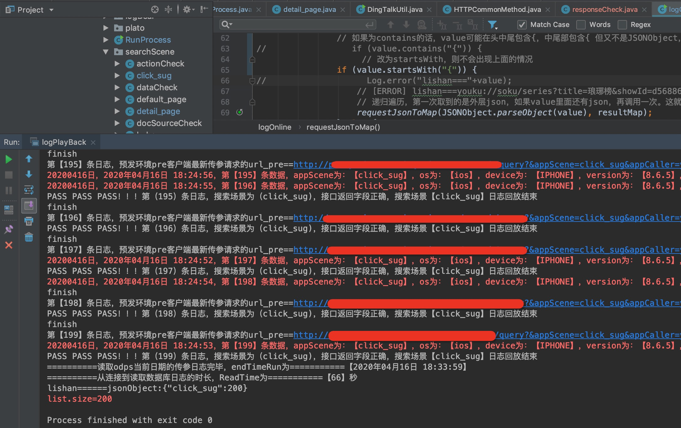The height and width of the screenshot is (428, 681).
Task: Collapse the searchScene folder
Action: click(x=106, y=52)
